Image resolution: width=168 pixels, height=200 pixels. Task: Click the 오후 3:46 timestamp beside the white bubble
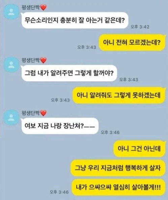[110, 132]
